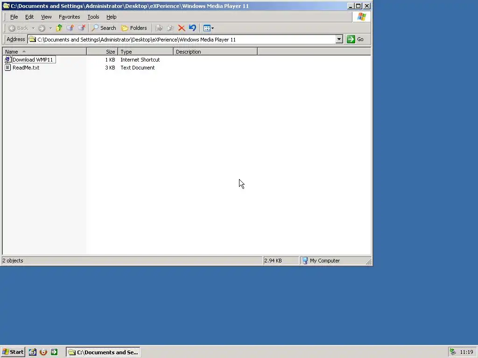Close the Explorer window
This screenshot has width=478, height=358.
coord(367,6)
